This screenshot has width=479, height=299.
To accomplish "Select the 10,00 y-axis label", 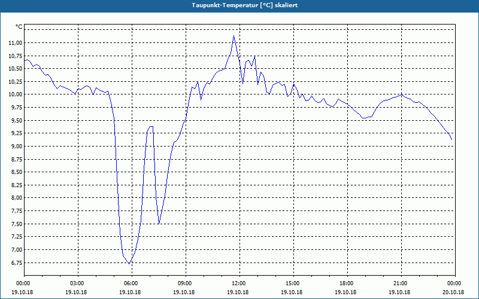I will [x=16, y=94].
